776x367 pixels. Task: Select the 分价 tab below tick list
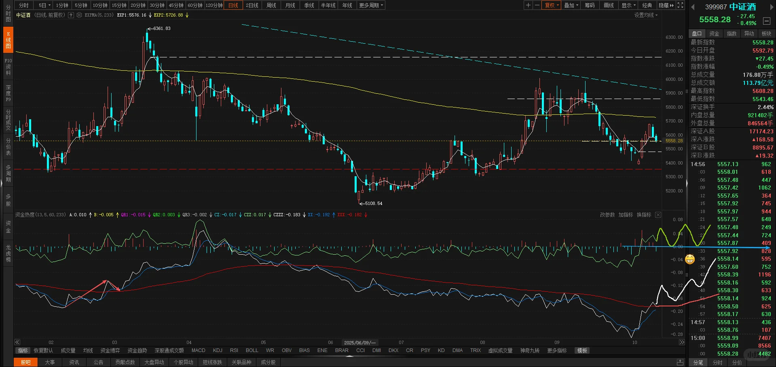(737, 363)
